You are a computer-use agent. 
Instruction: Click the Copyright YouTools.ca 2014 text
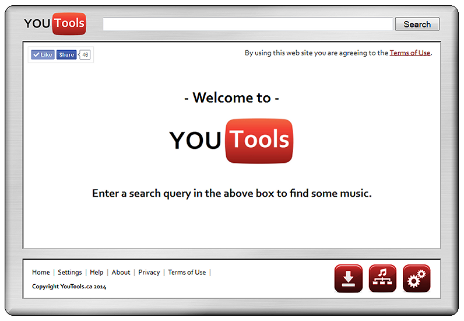69,287
